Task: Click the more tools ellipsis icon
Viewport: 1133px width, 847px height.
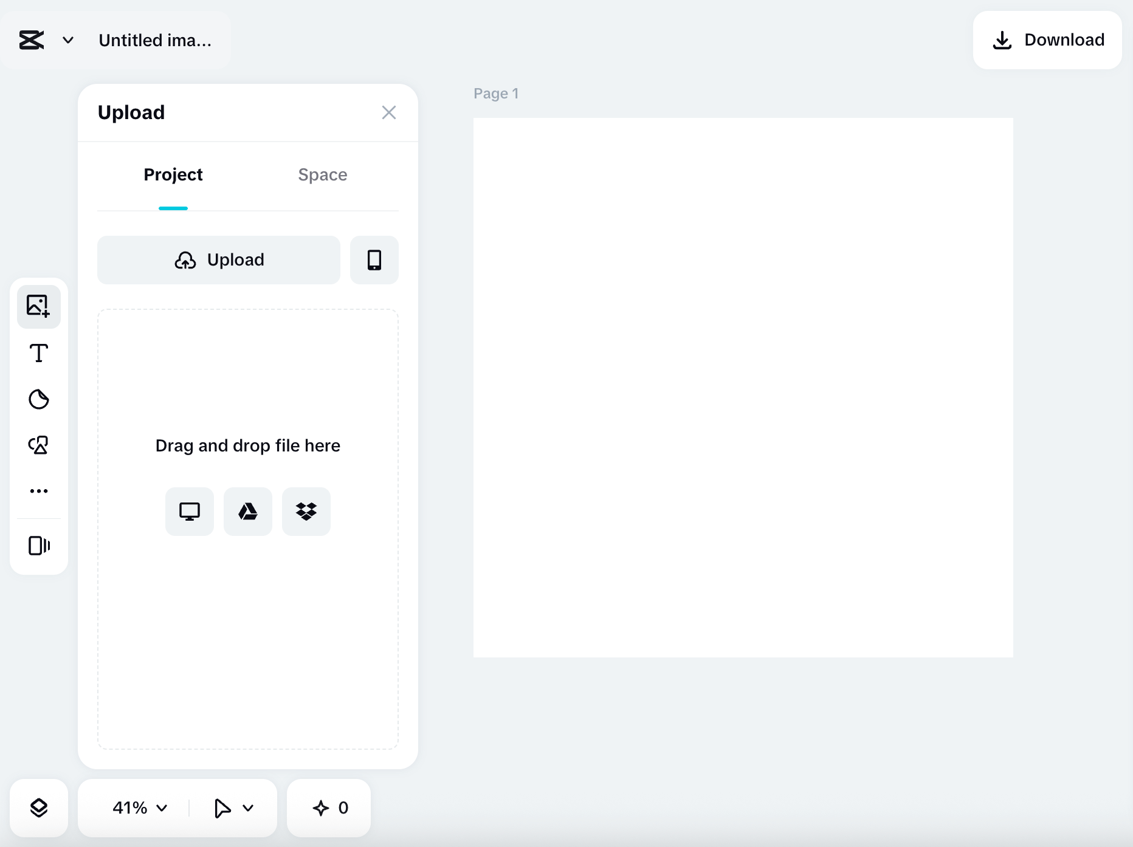Action: [38, 491]
